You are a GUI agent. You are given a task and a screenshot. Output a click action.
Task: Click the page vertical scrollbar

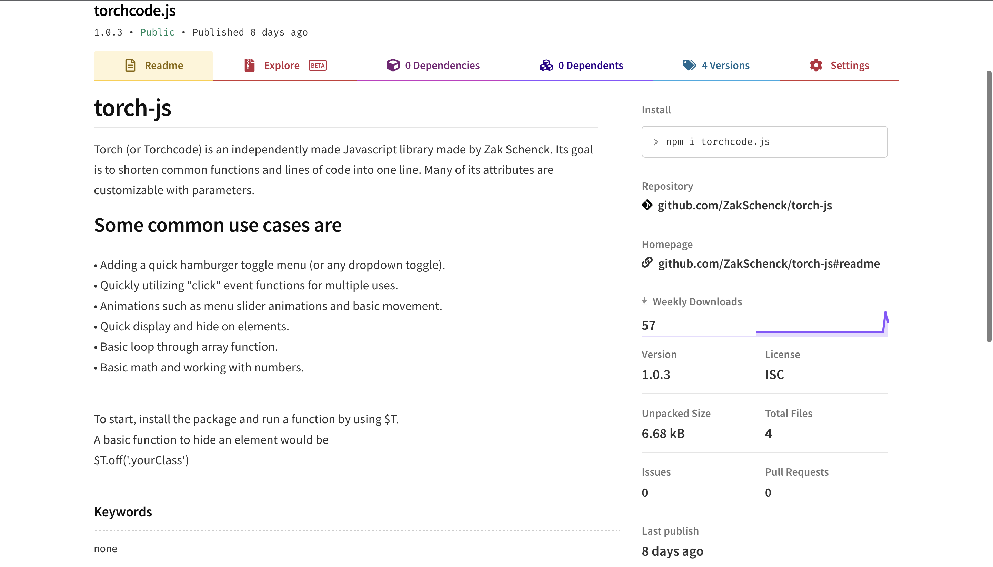(989, 206)
